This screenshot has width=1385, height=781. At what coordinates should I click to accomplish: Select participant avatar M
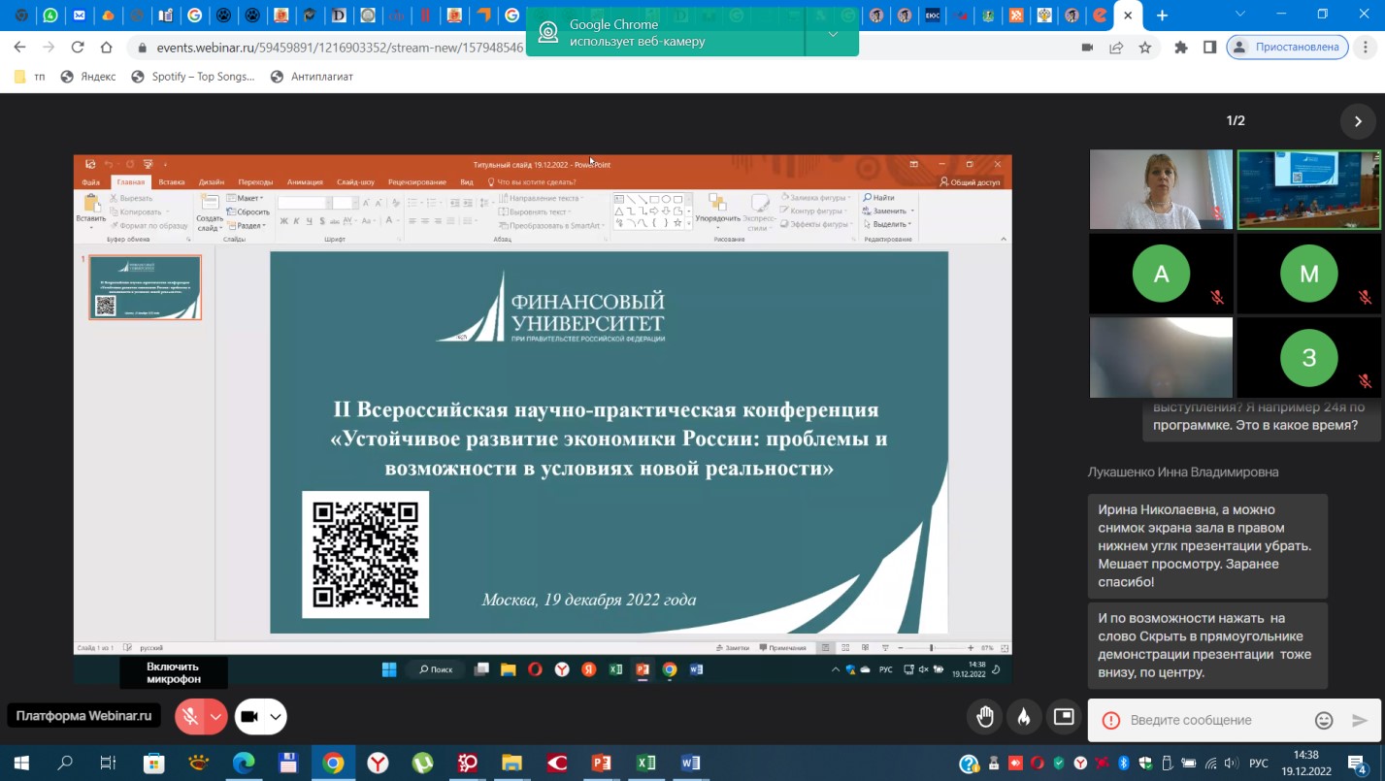pyautogui.click(x=1308, y=274)
